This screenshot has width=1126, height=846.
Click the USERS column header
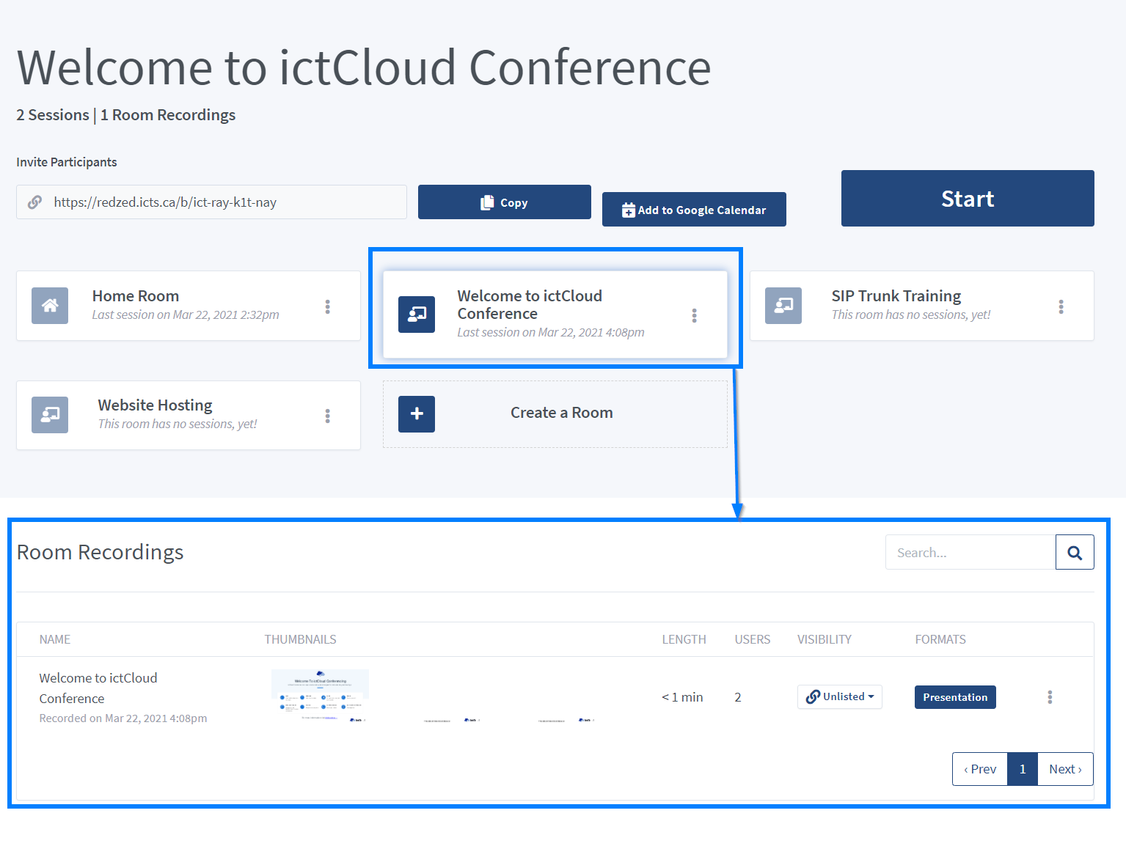753,639
